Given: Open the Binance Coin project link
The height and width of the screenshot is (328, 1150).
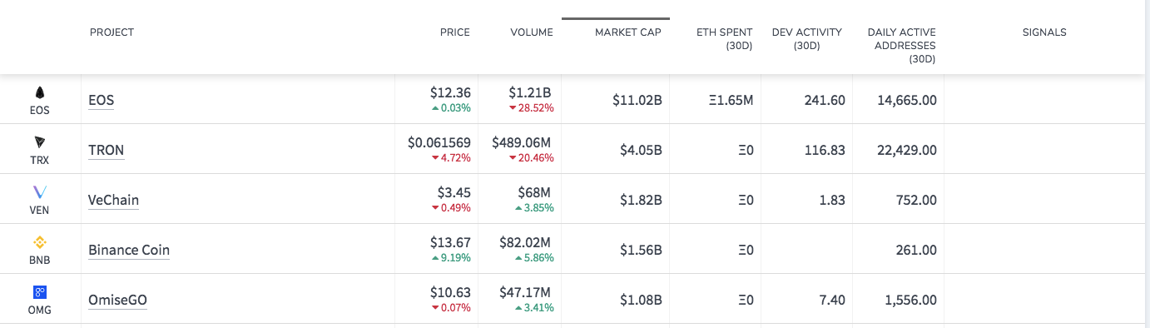Looking at the screenshot, I should (129, 251).
